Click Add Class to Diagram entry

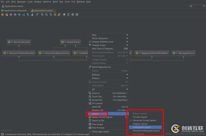click(x=108, y=48)
